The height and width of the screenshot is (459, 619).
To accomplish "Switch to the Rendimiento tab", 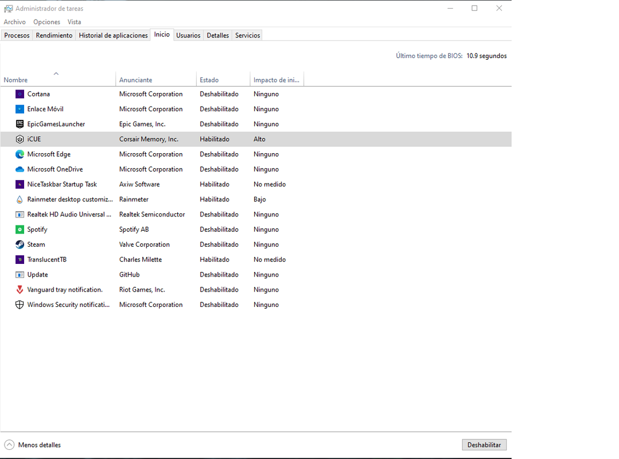I will point(54,36).
